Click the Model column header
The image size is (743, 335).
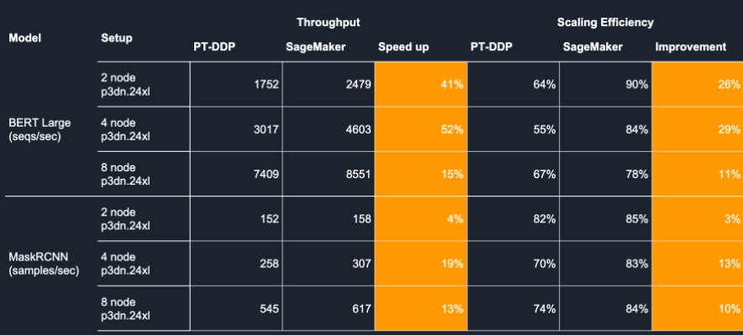coord(25,38)
